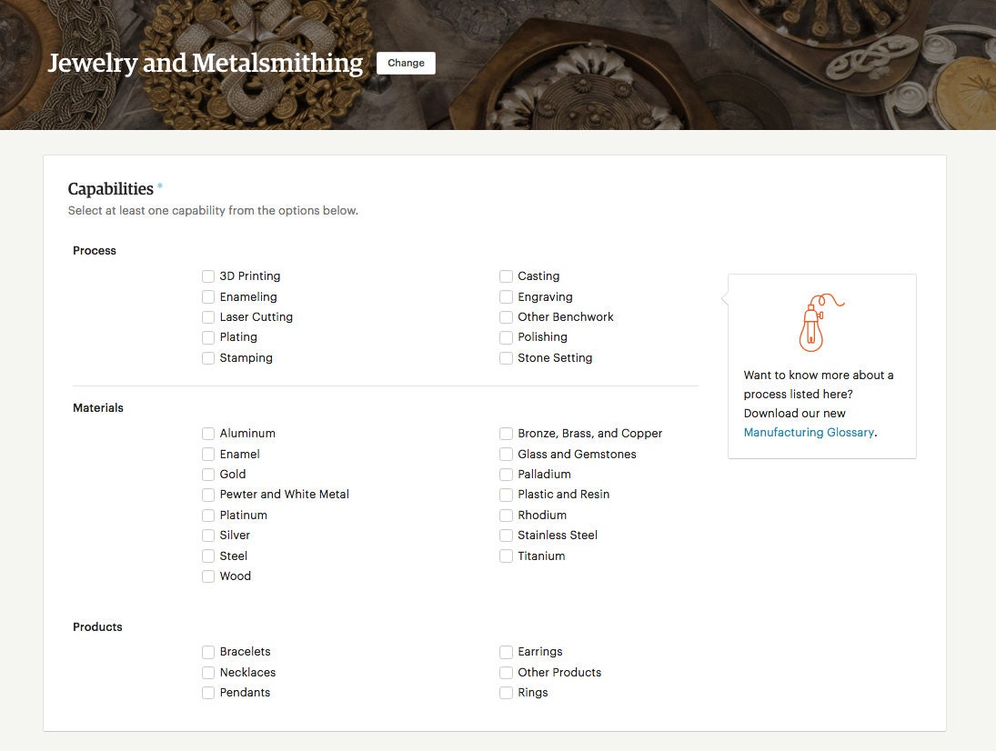Enable the 3D Printing capability
996x751 pixels.
coord(208,275)
